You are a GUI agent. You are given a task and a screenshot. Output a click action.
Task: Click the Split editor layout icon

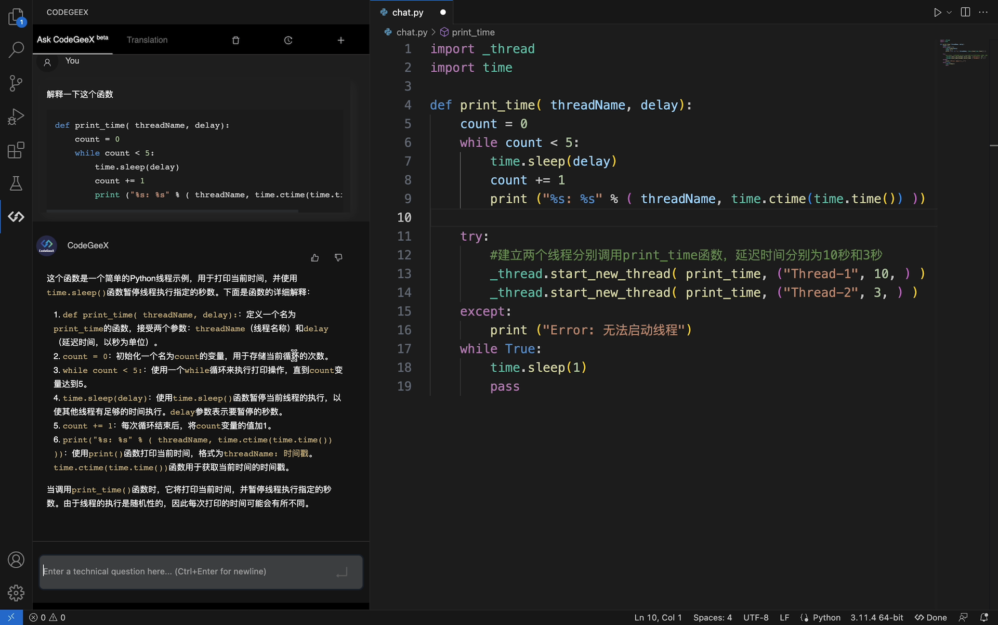tap(965, 12)
